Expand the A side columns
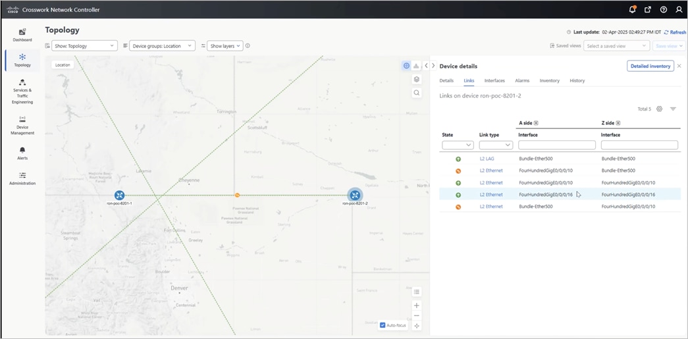 536,123
